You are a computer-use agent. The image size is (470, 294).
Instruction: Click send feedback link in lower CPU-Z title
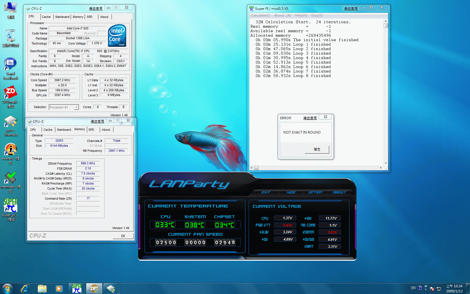tap(97, 122)
